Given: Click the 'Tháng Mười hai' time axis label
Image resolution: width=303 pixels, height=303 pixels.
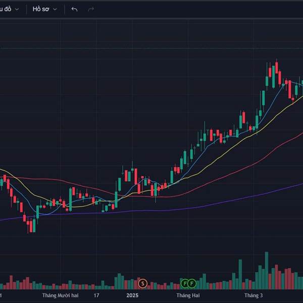Looking at the screenshot, I should pyautogui.click(x=60, y=295).
